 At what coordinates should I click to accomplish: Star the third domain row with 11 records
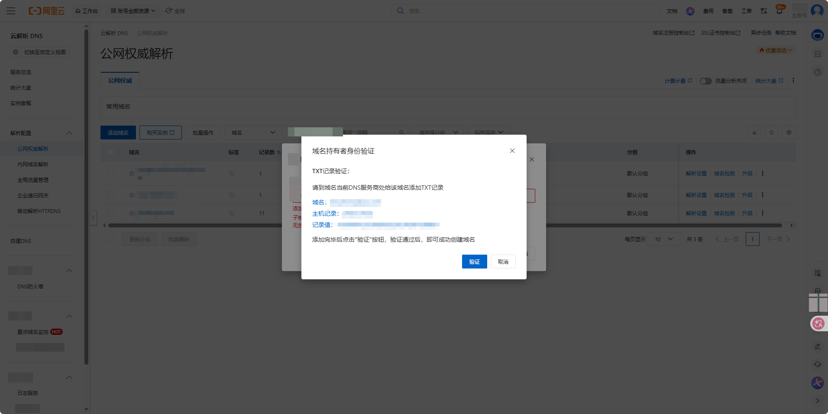click(132, 213)
